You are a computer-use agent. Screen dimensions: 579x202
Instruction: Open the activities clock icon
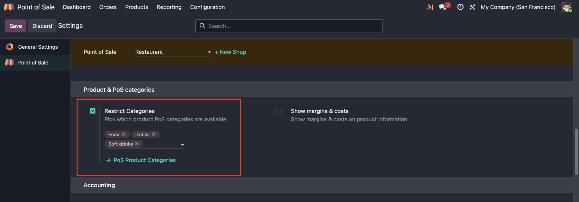[x=460, y=7]
